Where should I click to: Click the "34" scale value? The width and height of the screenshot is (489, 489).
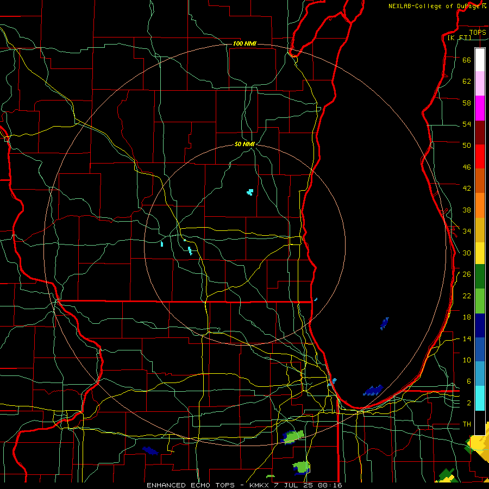(467, 231)
